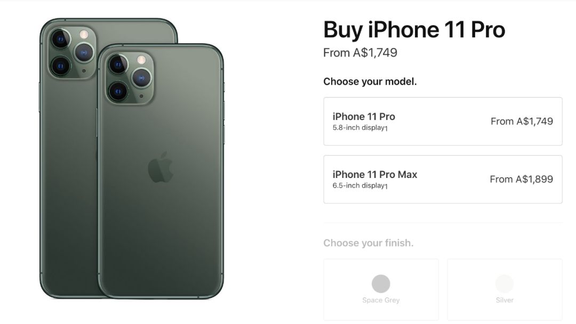Click the "Buy iPhone 11 Pro" heading
576x324 pixels.
coord(414,29)
